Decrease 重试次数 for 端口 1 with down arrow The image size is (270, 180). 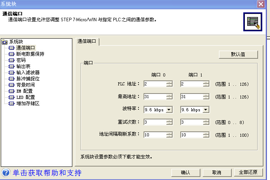pyautogui.click(x=206, y=124)
